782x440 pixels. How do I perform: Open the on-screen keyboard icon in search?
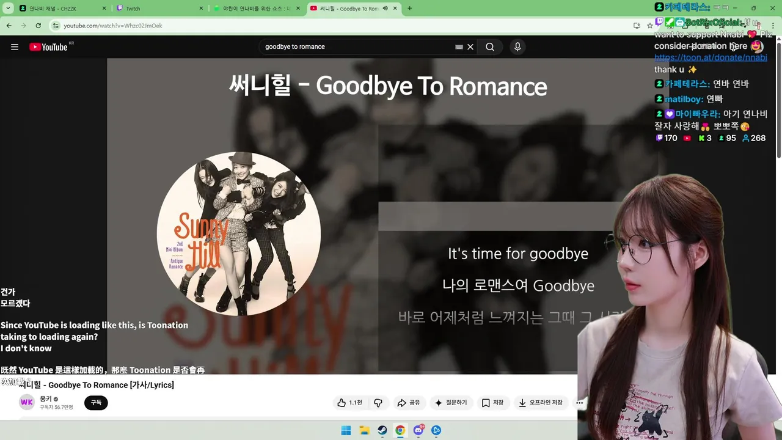pos(459,47)
